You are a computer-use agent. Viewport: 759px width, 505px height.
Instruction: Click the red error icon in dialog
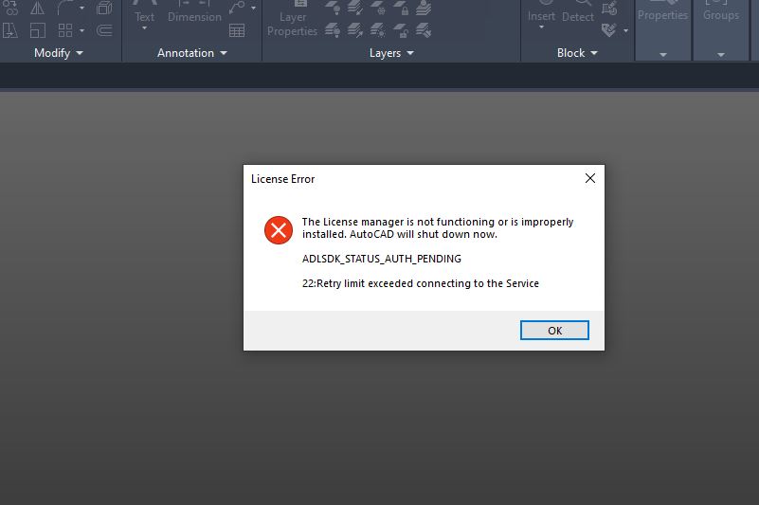click(x=279, y=230)
